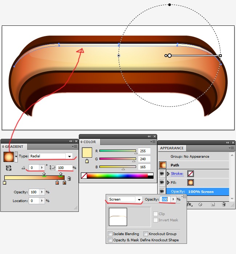Viewport: 236px width, 254px height.
Task: Click the G value field showing 240
Action: pyautogui.click(x=144, y=159)
